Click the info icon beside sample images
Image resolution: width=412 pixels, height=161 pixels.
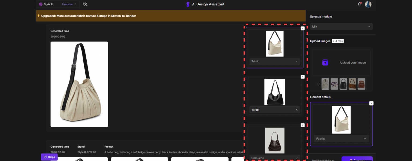[x=319, y=84]
